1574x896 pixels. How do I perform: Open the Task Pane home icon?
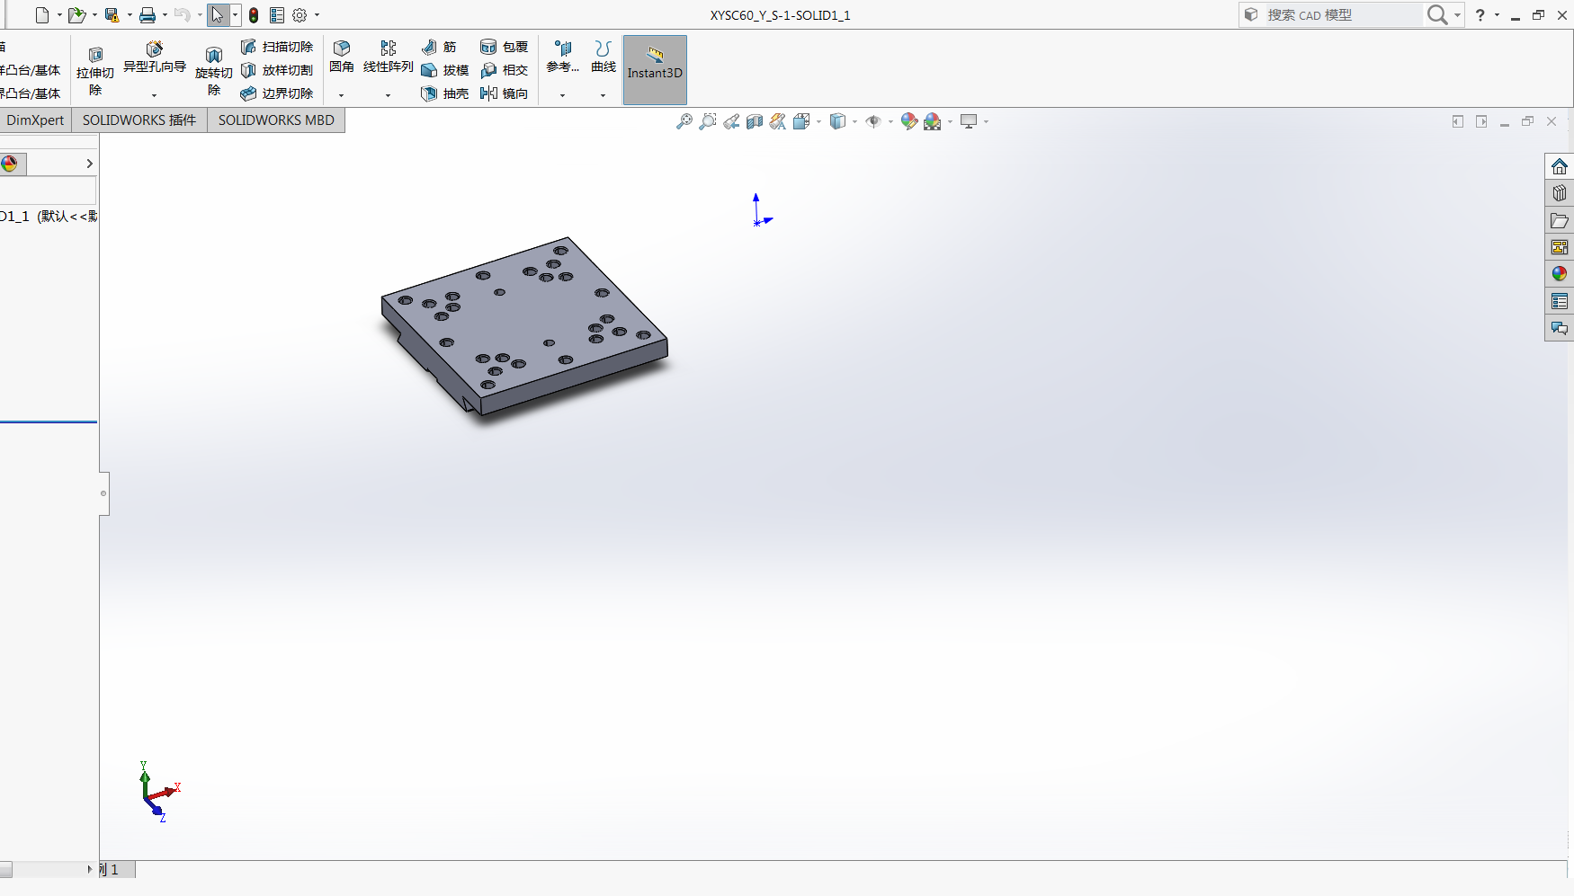tap(1559, 165)
